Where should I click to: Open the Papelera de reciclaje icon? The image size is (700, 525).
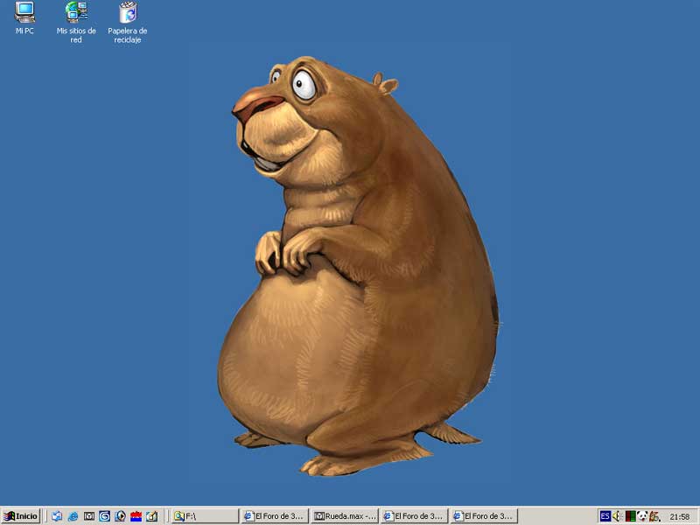(127, 23)
